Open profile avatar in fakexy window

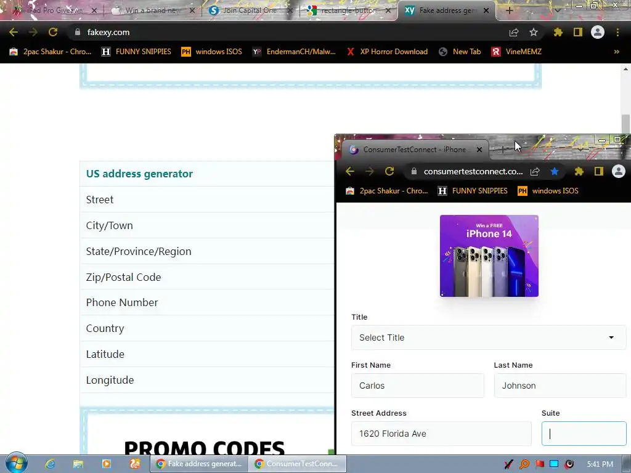point(598,32)
